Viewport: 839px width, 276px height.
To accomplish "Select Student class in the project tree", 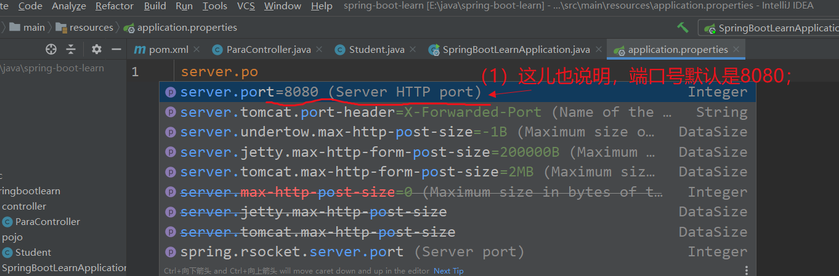I will click(x=27, y=253).
